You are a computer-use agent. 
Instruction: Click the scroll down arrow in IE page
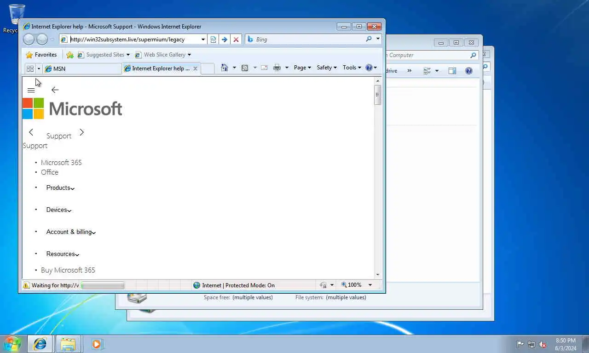[x=378, y=274]
